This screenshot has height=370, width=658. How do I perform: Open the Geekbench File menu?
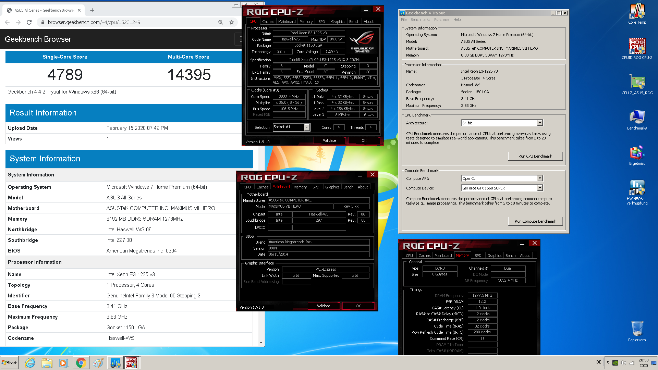tap(404, 20)
